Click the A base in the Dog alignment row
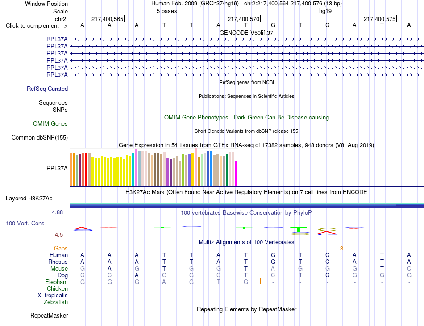 click(137, 275)
